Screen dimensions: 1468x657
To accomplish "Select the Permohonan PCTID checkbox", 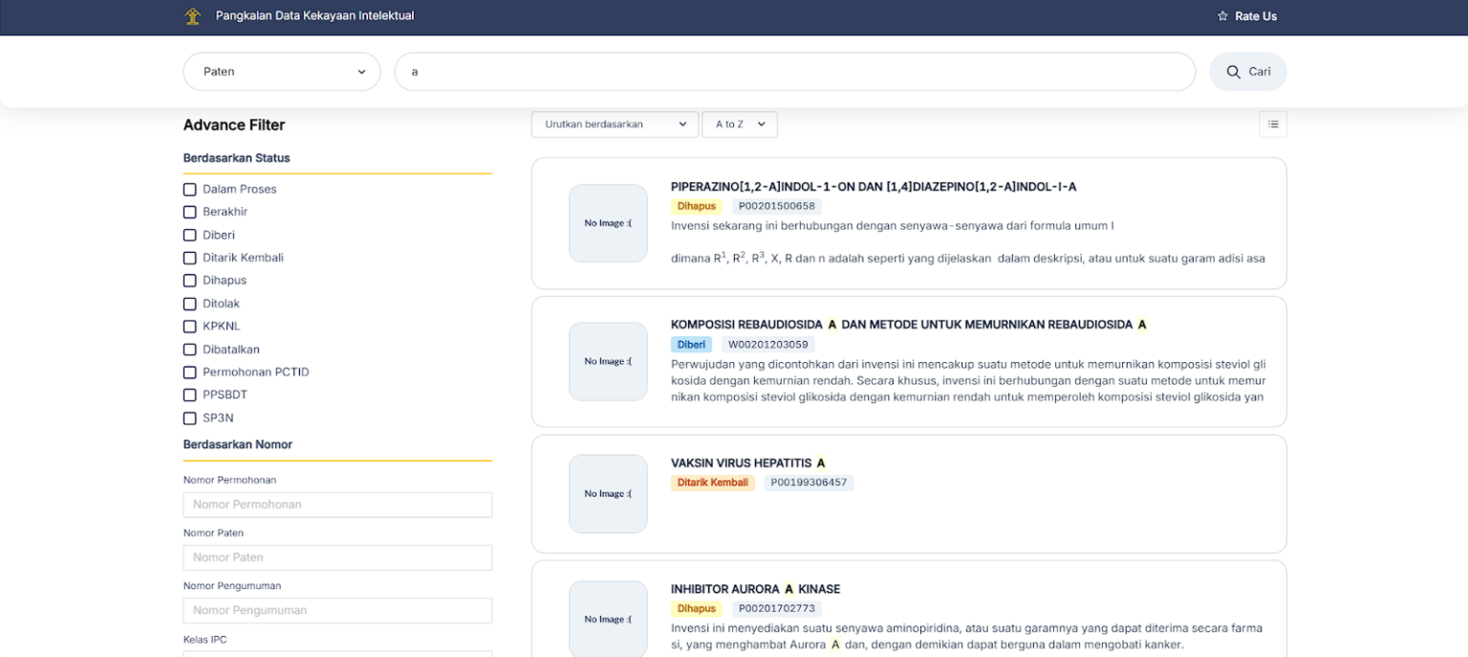I will pyautogui.click(x=190, y=372).
